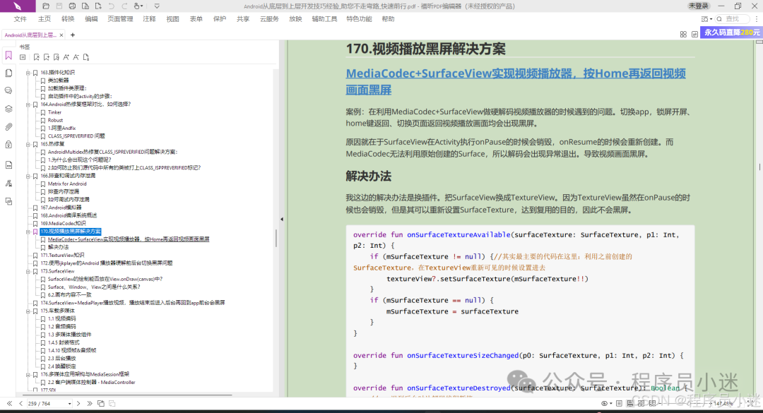Open the 页面管理 ribbon tab
The width and height of the screenshot is (763, 413).
click(120, 19)
